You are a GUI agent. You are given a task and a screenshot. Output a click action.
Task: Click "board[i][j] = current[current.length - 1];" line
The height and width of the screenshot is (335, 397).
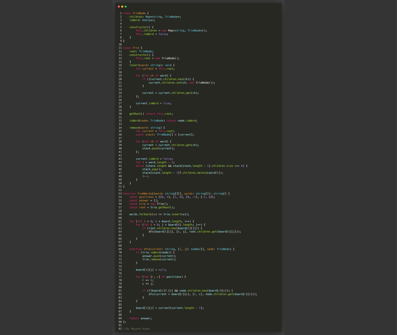(170, 308)
